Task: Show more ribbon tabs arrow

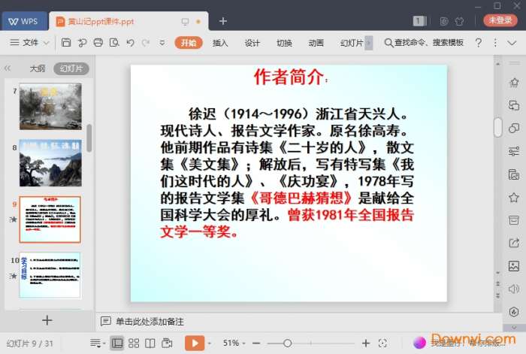Action: tap(369, 43)
